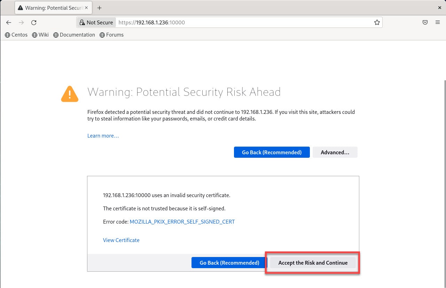Open the Pocket save icon
Image resolution: width=446 pixels, height=288 pixels.
point(425,22)
